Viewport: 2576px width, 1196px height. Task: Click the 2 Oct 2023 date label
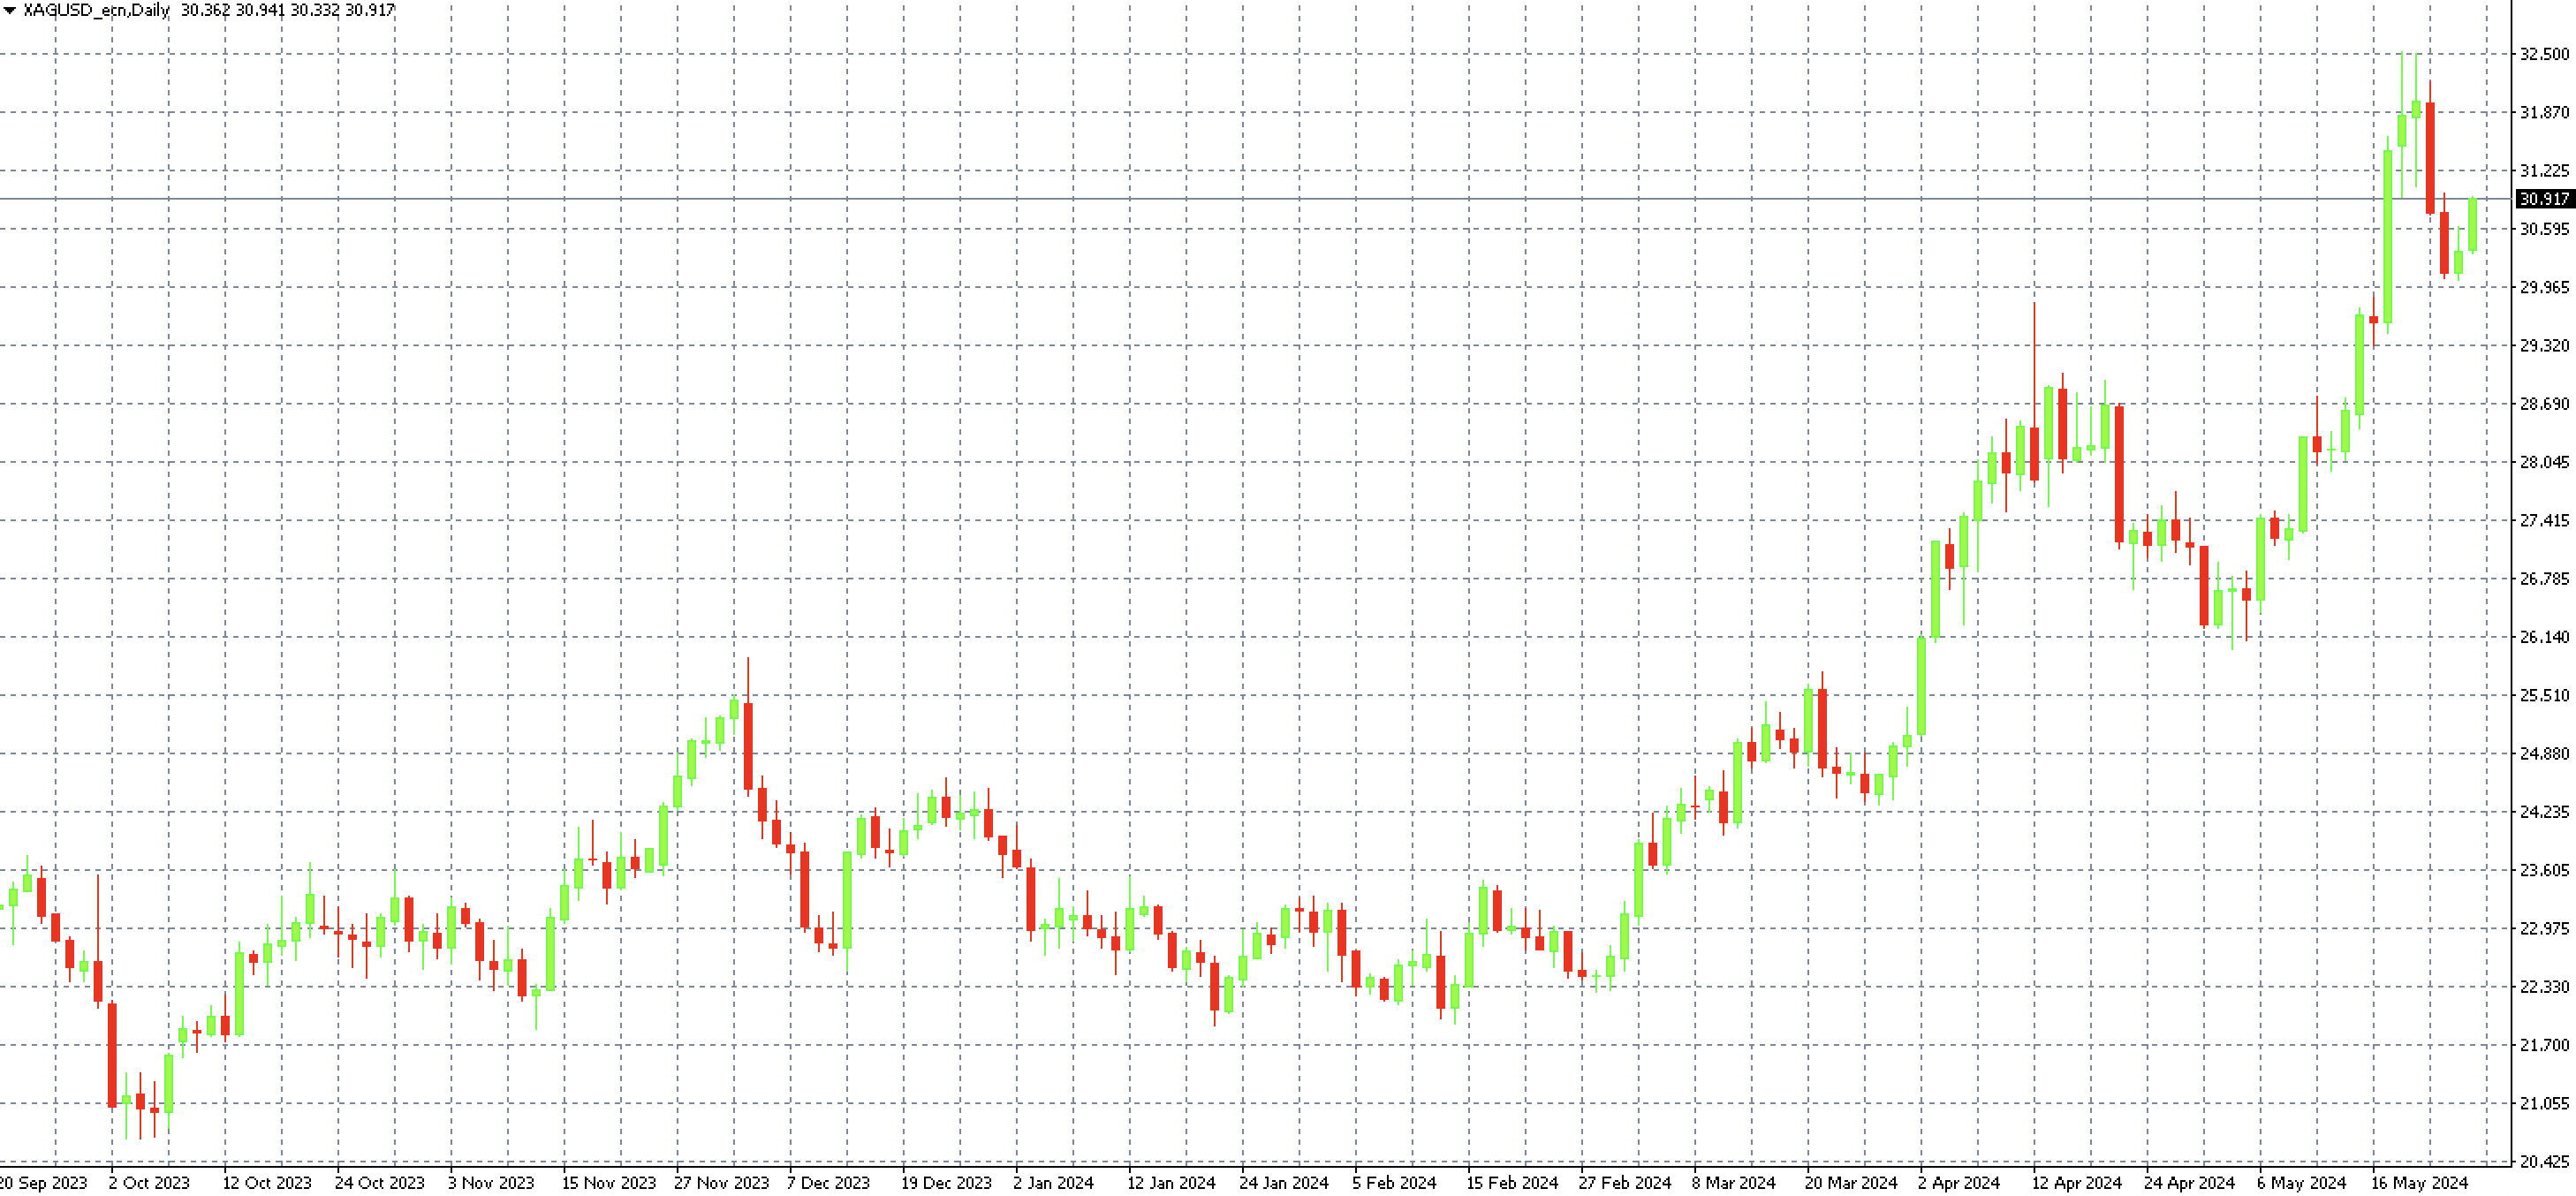pyautogui.click(x=149, y=1182)
